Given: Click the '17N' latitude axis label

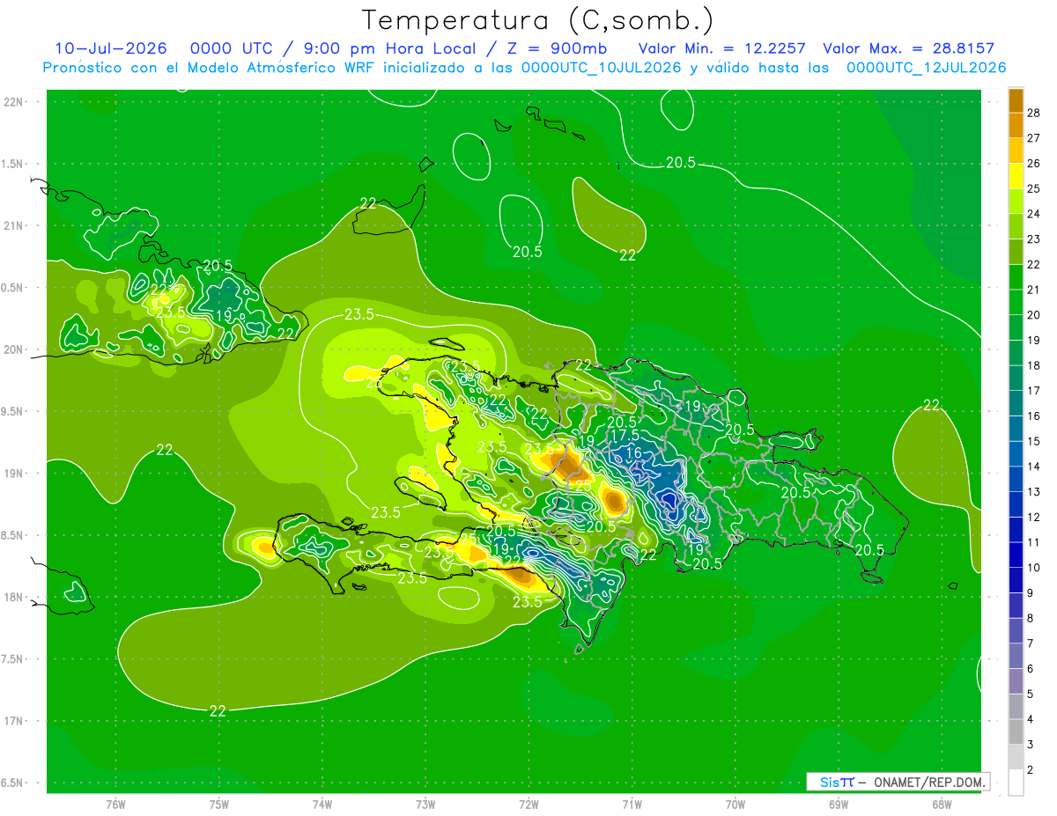Looking at the screenshot, I should 13,721.
